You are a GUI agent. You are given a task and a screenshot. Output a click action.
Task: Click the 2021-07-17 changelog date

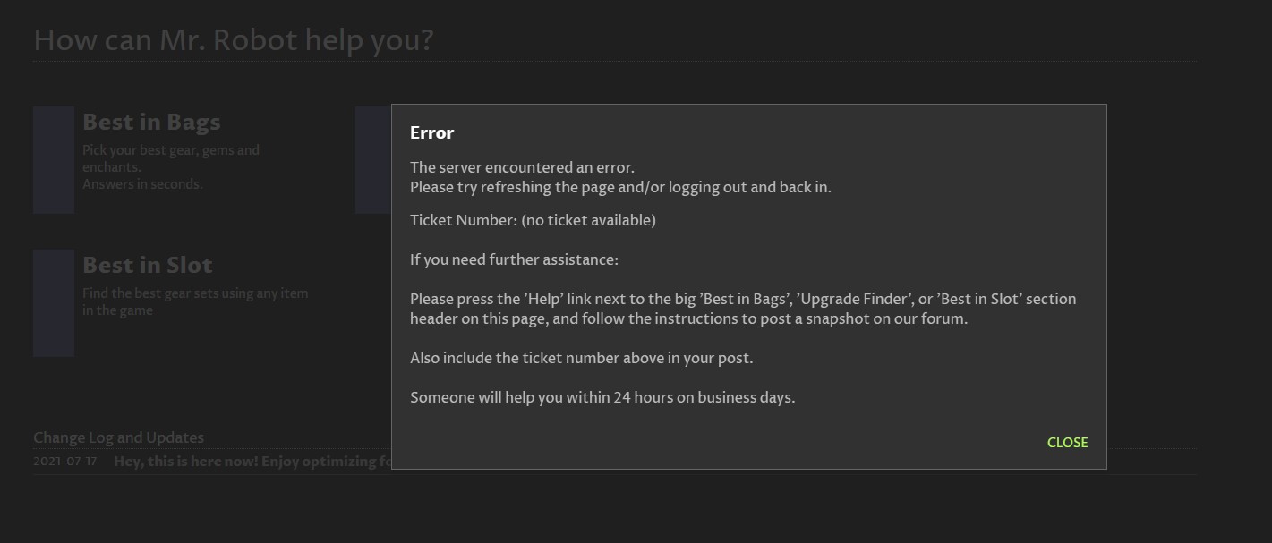(x=64, y=462)
